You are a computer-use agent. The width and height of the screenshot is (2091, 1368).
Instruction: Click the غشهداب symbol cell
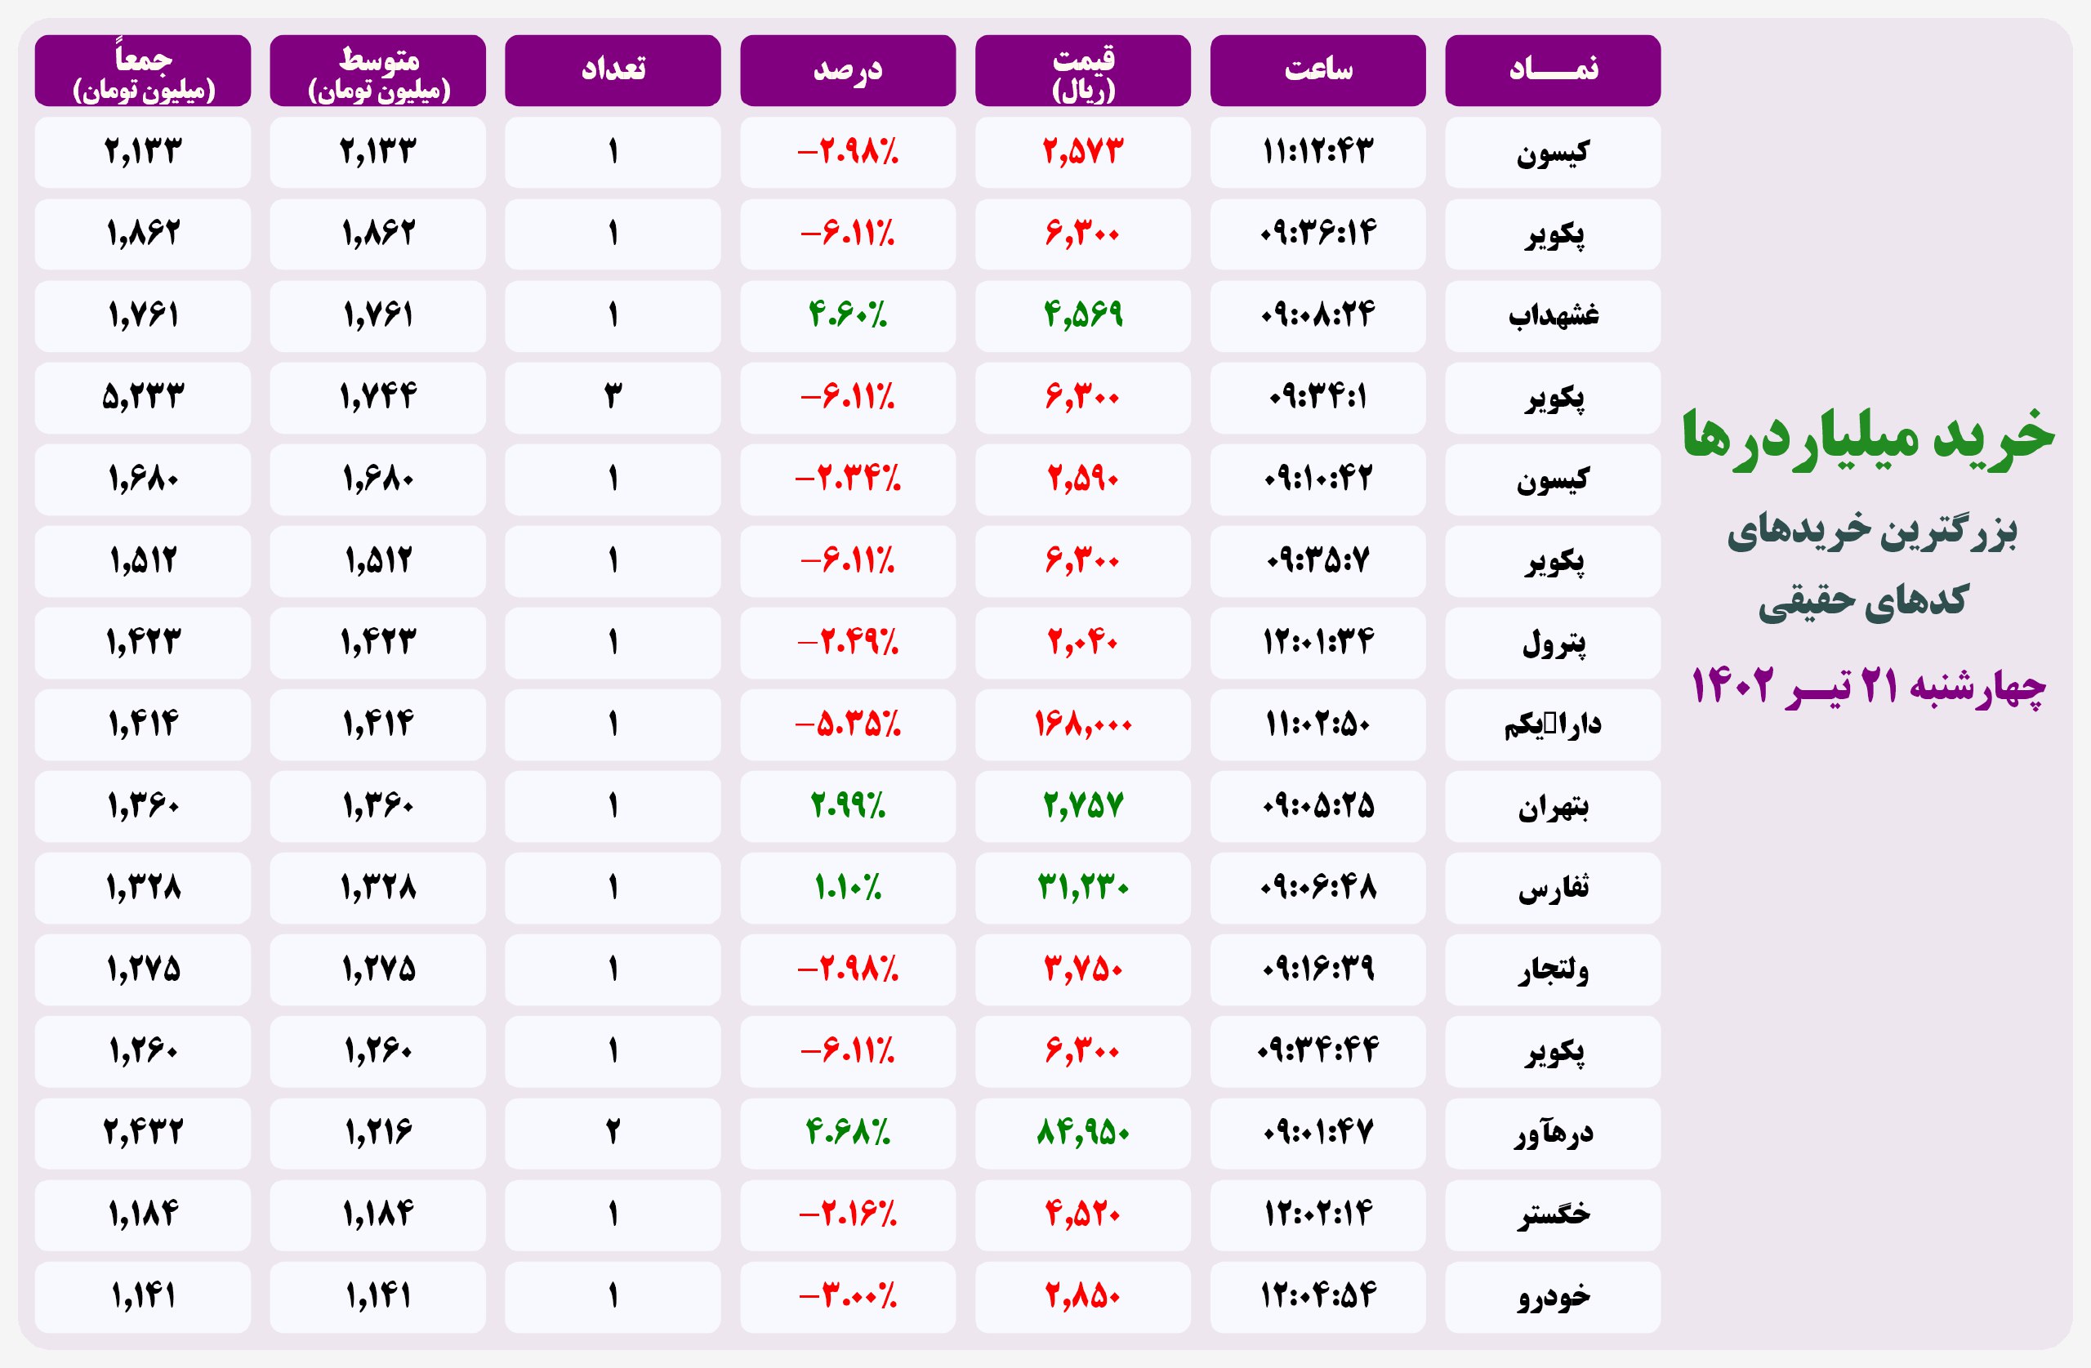[1553, 315]
